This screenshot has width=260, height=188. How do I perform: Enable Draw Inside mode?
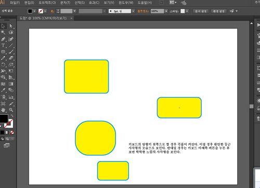(x=12, y=139)
